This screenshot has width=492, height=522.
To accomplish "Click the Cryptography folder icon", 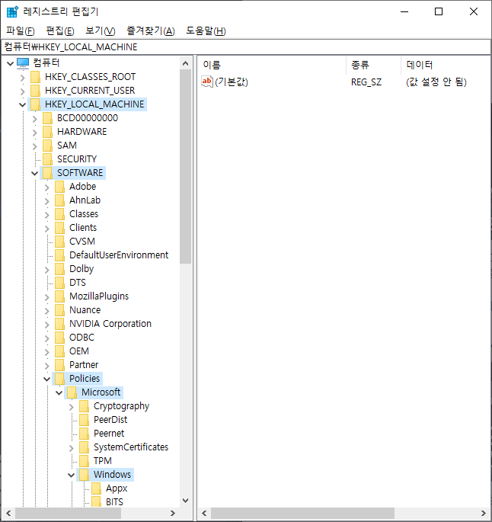I will [x=84, y=406].
